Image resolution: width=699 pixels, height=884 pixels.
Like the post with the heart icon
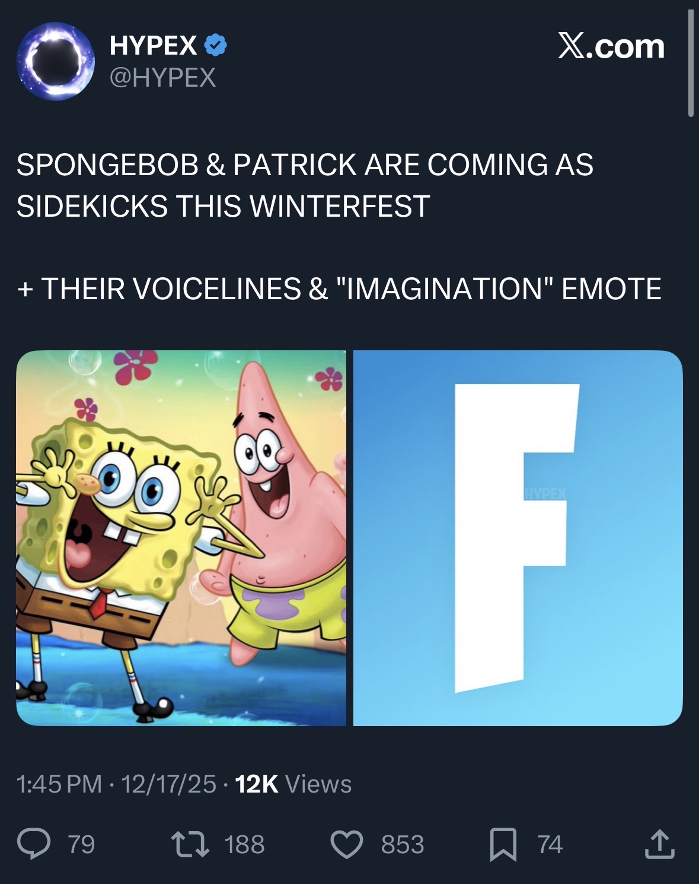point(347,844)
